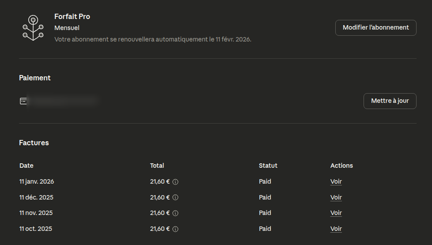Viewport: 432px width, 245px height.
Task: Click the Date column header
Action: [27, 166]
